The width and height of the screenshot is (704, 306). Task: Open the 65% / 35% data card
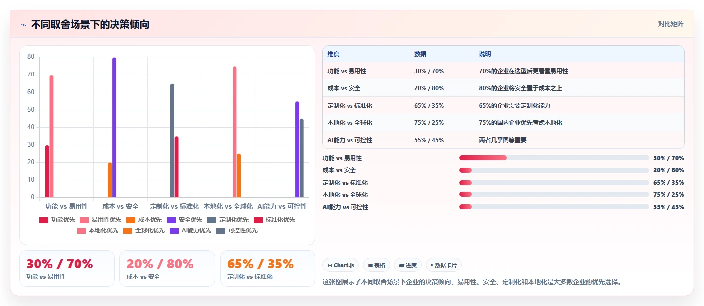coord(268,268)
